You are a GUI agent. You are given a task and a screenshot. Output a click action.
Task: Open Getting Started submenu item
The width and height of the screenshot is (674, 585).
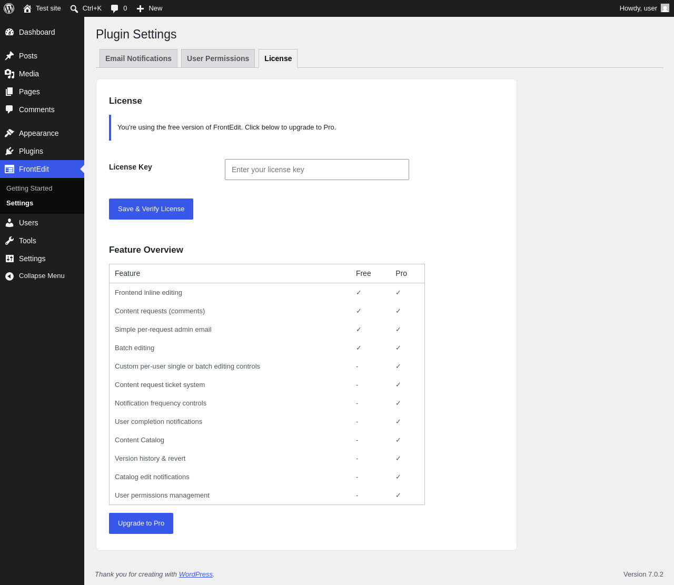point(29,189)
